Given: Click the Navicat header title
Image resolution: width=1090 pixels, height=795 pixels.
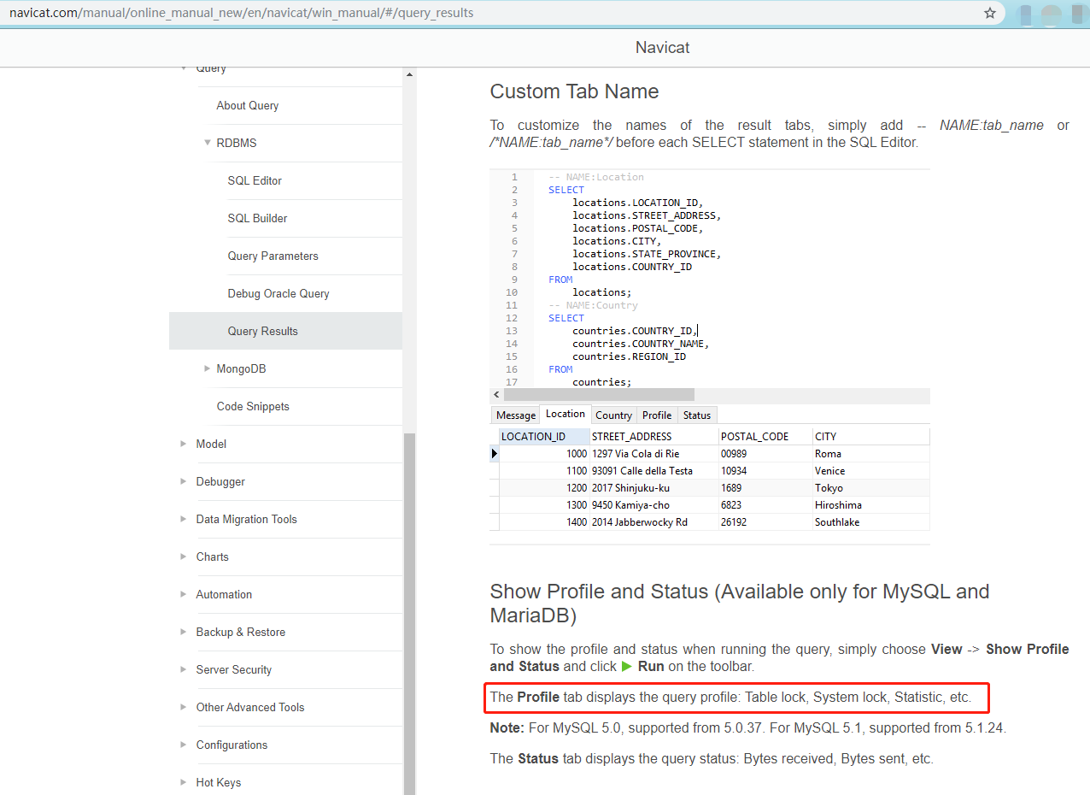Looking at the screenshot, I should tap(662, 48).
